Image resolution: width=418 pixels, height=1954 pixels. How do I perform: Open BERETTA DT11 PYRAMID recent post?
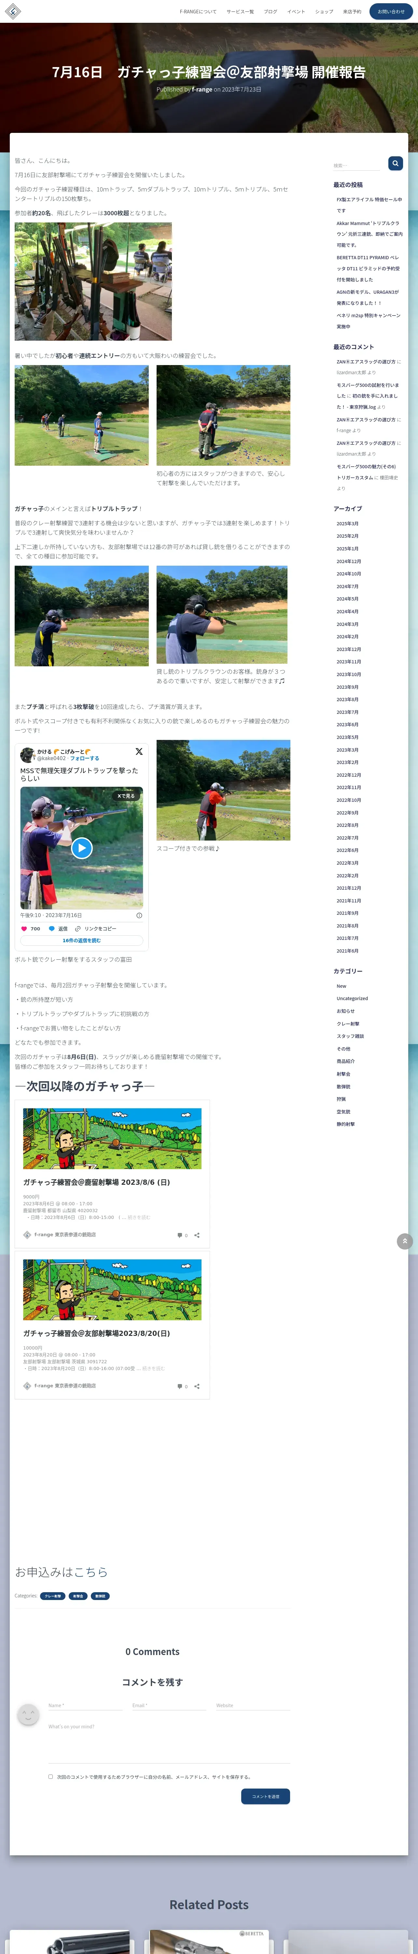[368, 269]
